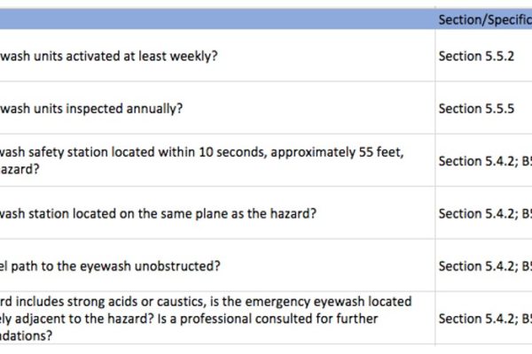Select the section cell beside the "10 seconds" question
This screenshot has height=354, width=532.
click(x=483, y=161)
